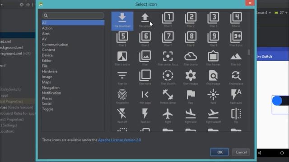Choose the flash off icon
The width and height of the screenshot is (289, 162).
(122, 113)
